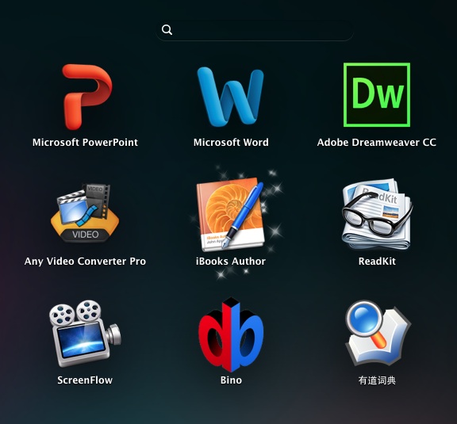Click the Launchpad search field
The height and width of the screenshot is (424, 457).
click(255, 30)
